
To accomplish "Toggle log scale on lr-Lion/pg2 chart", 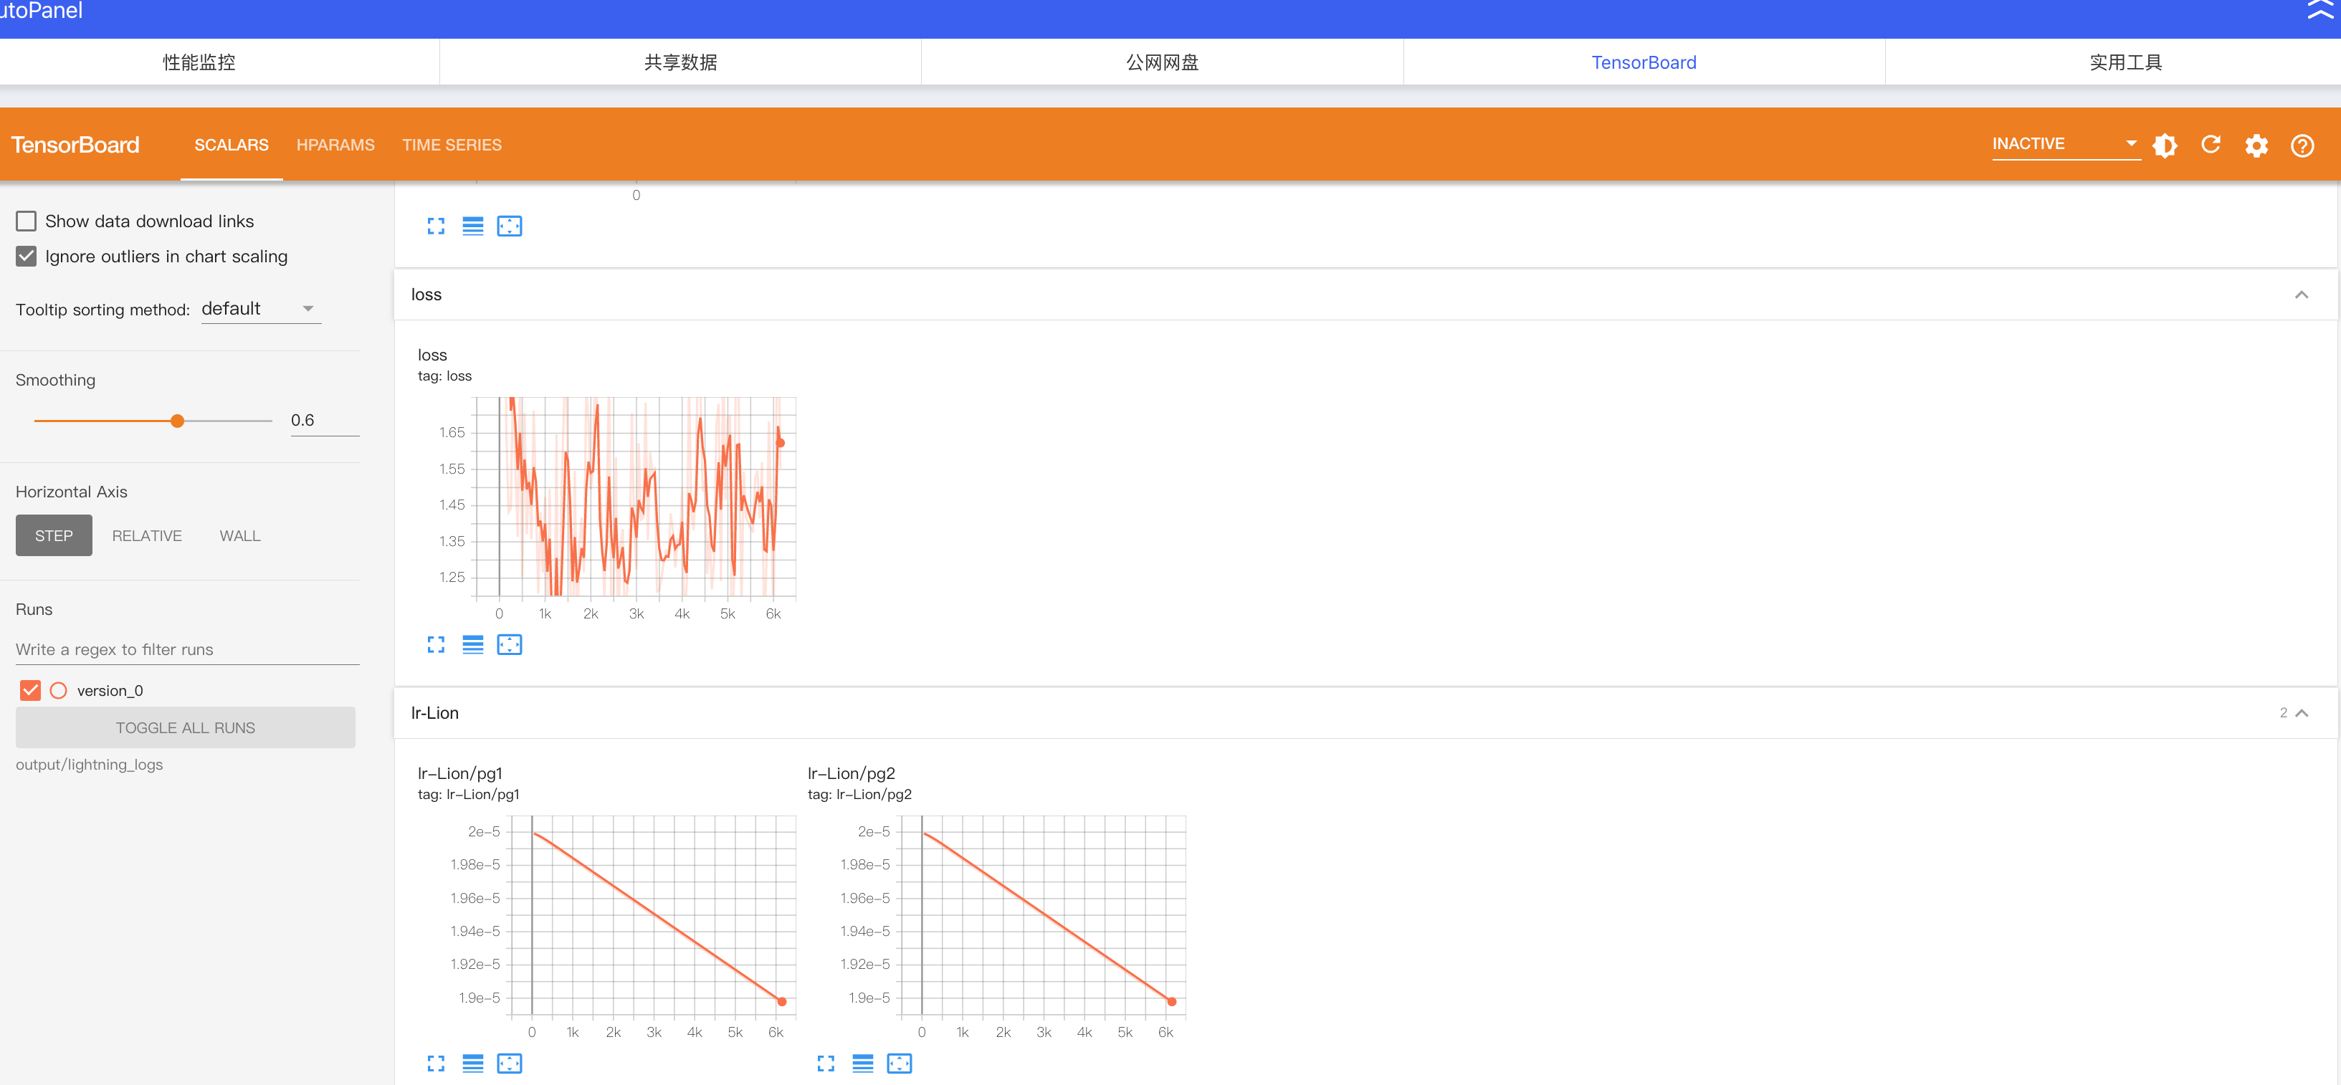I will 862,1064.
